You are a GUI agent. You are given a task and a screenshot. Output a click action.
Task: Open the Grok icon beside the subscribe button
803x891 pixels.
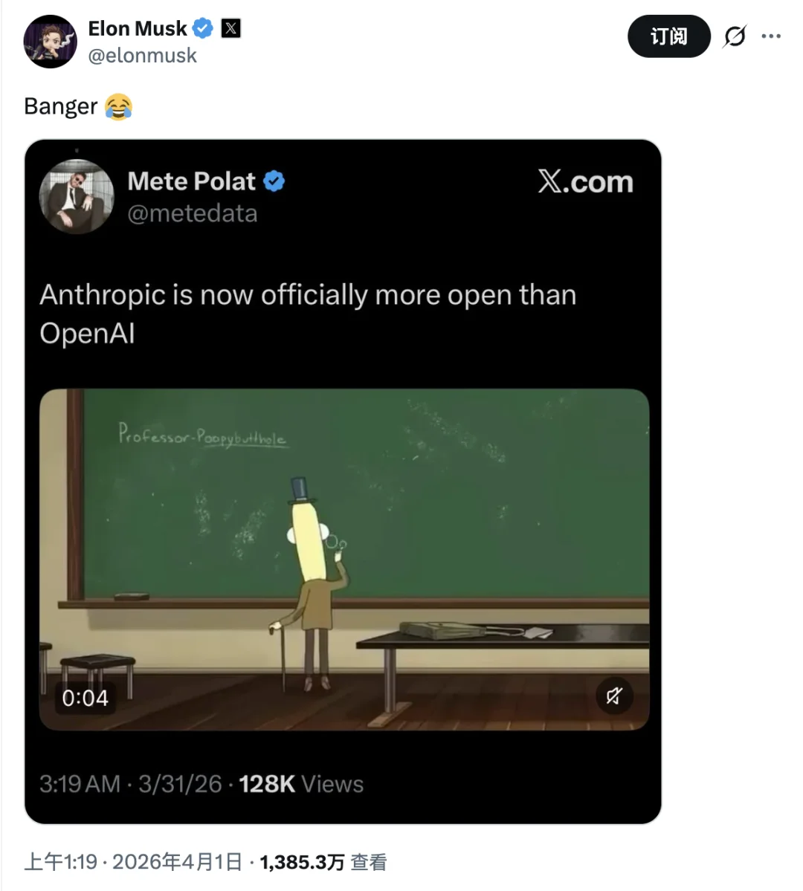(x=735, y=36)
